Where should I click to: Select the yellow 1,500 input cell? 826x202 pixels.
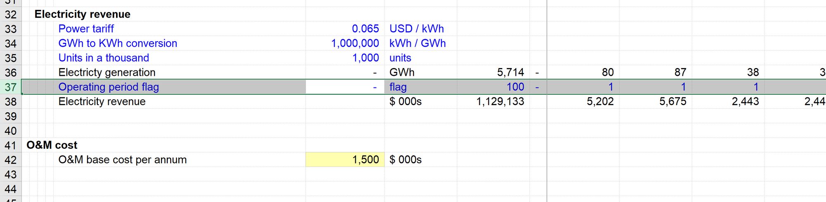tap(345, 160)
